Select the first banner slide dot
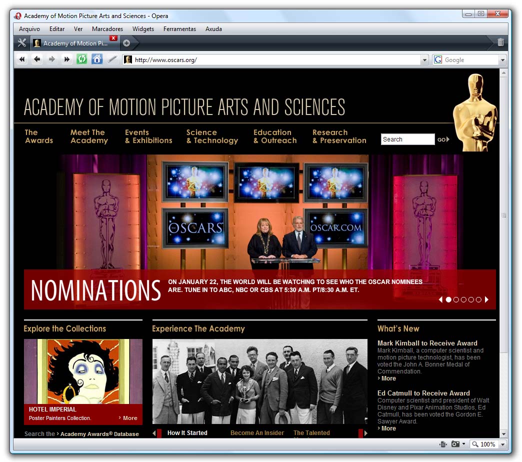 pos(448,299)
